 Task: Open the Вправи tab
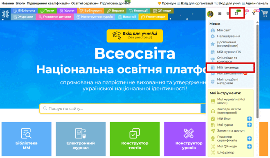115,11
